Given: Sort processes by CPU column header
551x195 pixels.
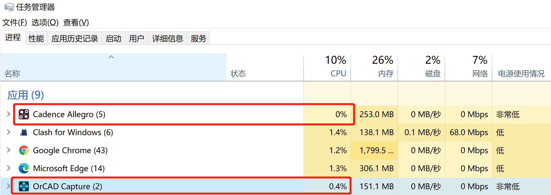Looking at the screenshot, I should coord(327,67).
